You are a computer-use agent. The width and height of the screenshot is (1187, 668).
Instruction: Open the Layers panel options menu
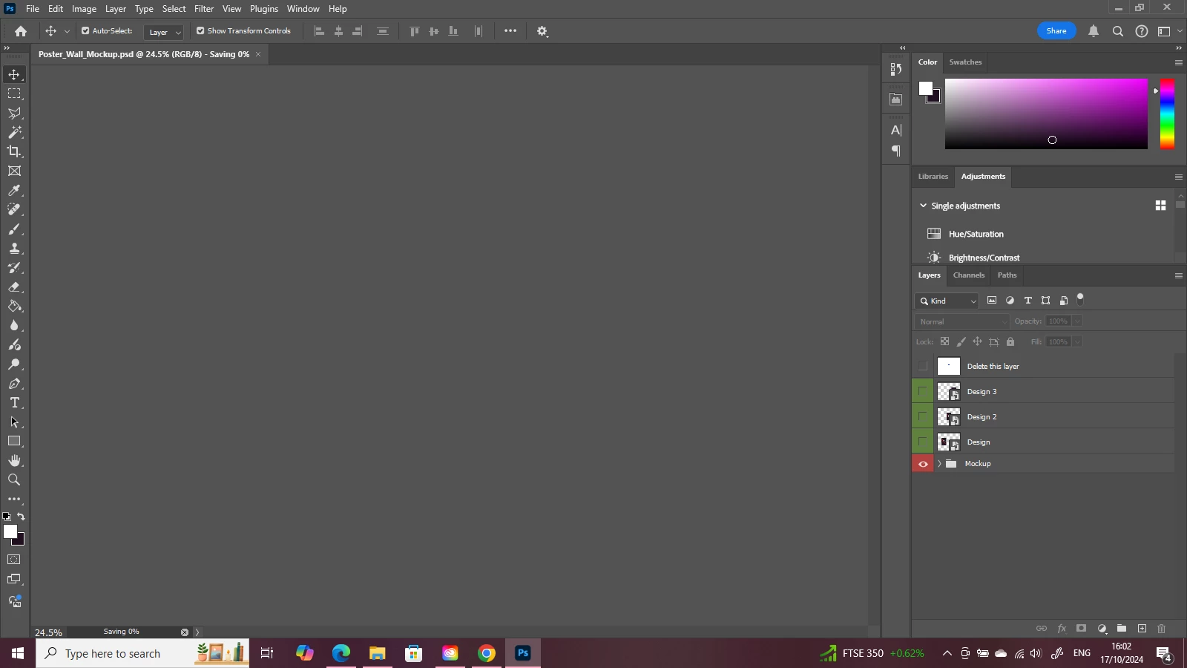click(x=1178, y=276)
